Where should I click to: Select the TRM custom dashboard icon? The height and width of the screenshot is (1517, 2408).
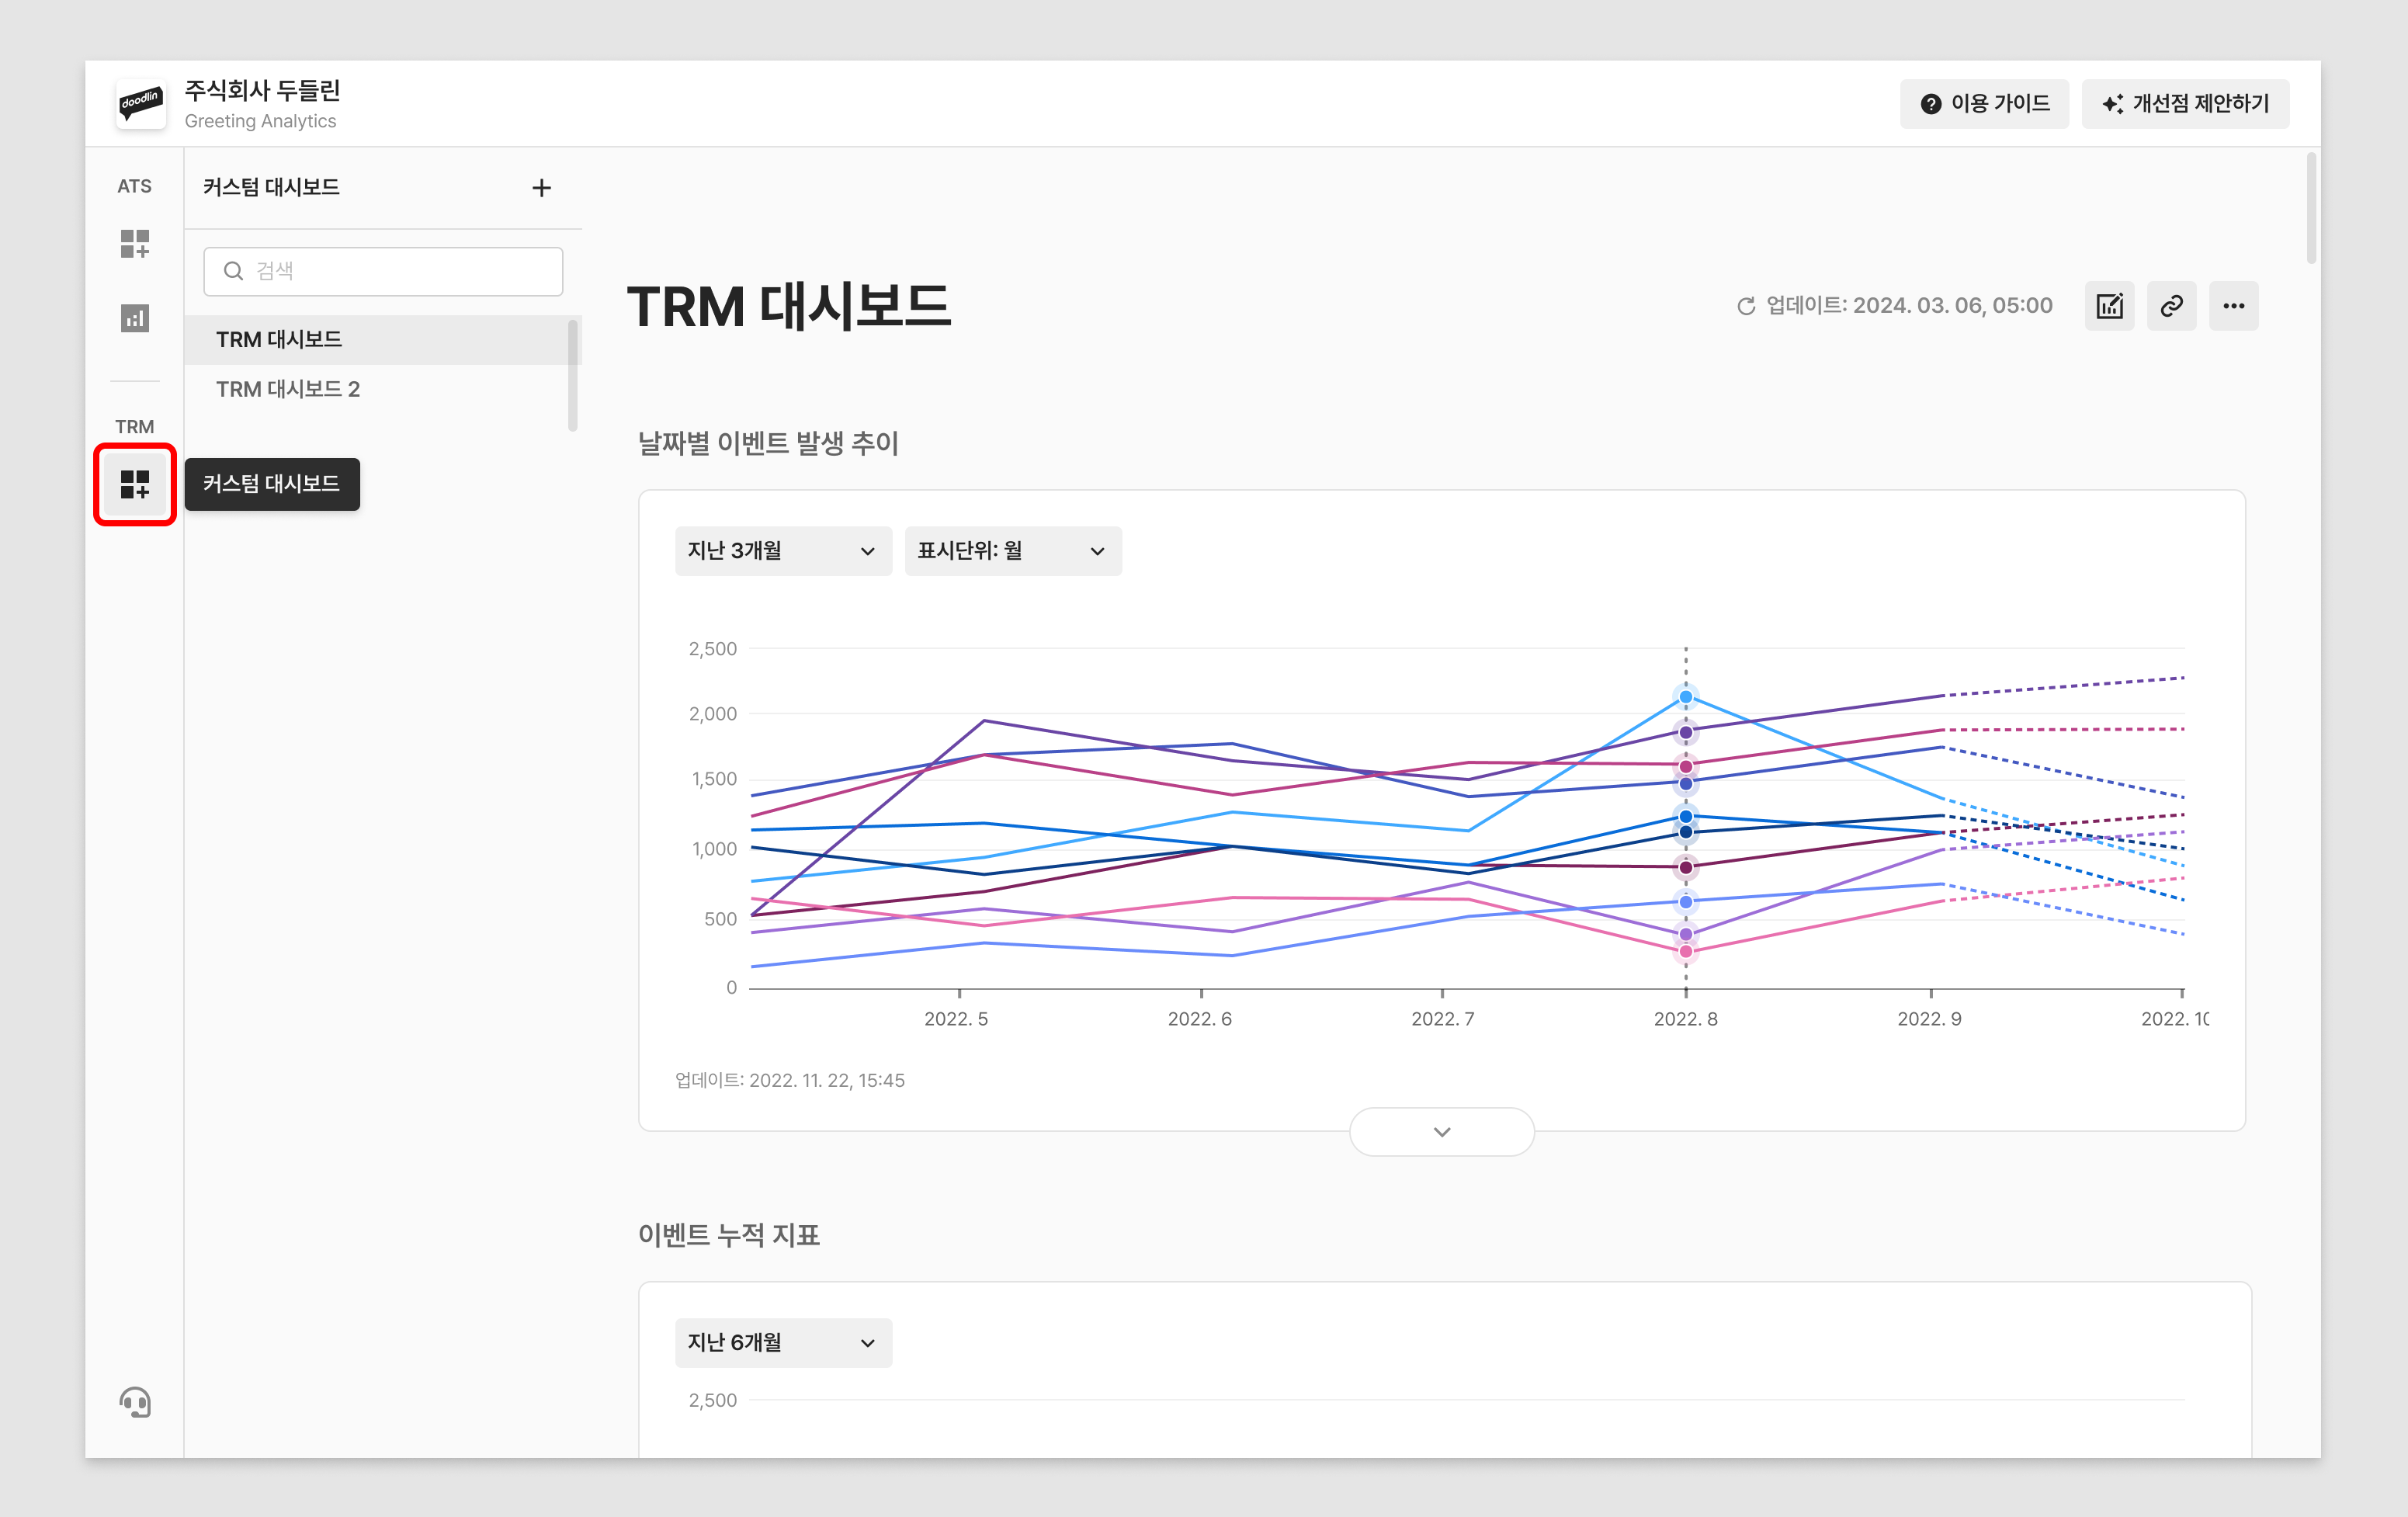pos(134,484)
